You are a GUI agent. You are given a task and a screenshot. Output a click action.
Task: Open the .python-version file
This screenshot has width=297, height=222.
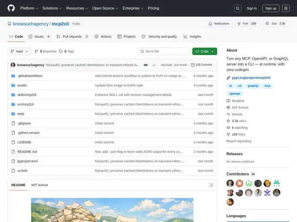[28, 133]
